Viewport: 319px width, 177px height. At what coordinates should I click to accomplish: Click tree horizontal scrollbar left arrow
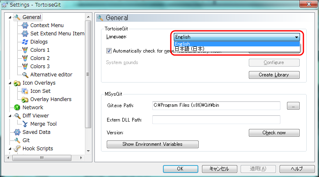point(8,158)
